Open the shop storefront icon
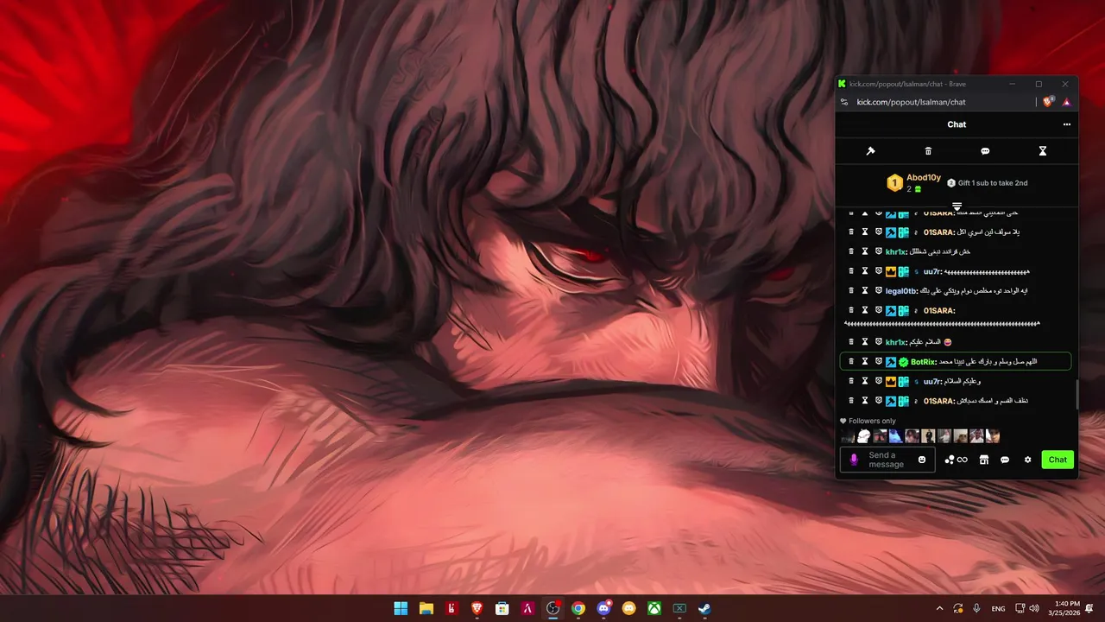 pyautogui.click(x=983, y=460)
